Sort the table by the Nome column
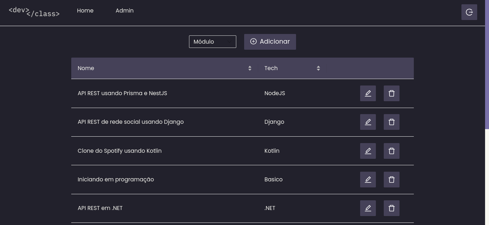Image resolution: width=489 pixels, height=225 pixels. click(165, 68)
